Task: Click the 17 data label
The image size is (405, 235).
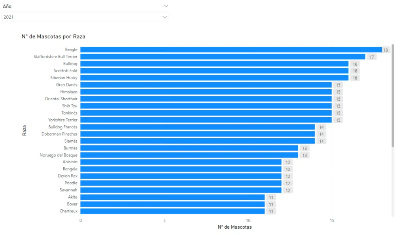Action: point(371,57)
